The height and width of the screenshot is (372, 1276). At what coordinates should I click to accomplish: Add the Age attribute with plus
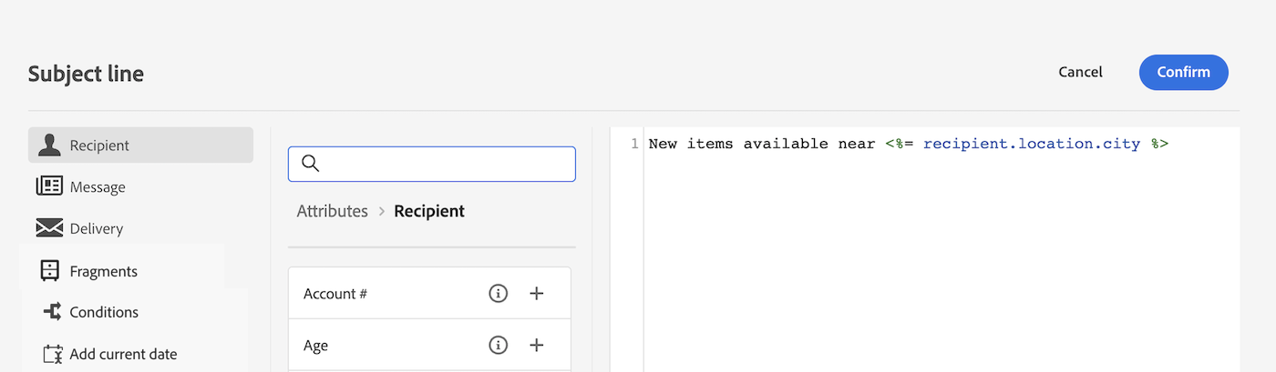click(x=537, y=346)
